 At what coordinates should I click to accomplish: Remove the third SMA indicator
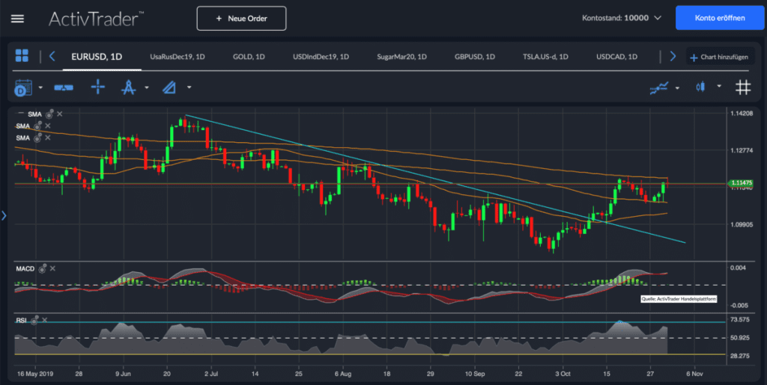(48, 138)
